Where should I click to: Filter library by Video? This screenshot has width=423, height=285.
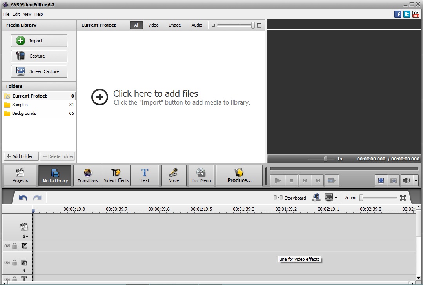pos(153,25)
